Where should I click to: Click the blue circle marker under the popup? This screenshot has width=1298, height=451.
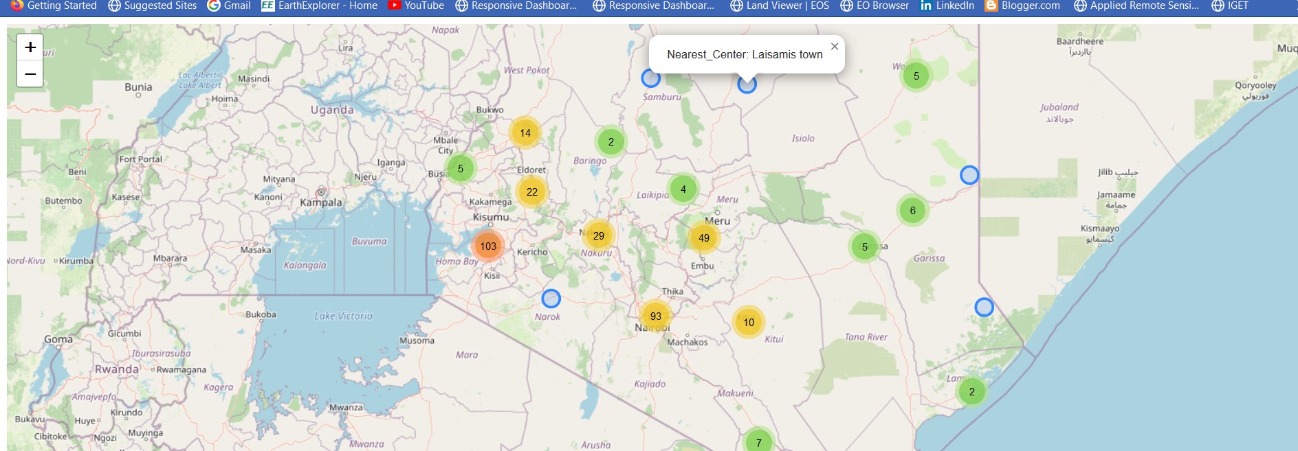click(x=747, y=84)
